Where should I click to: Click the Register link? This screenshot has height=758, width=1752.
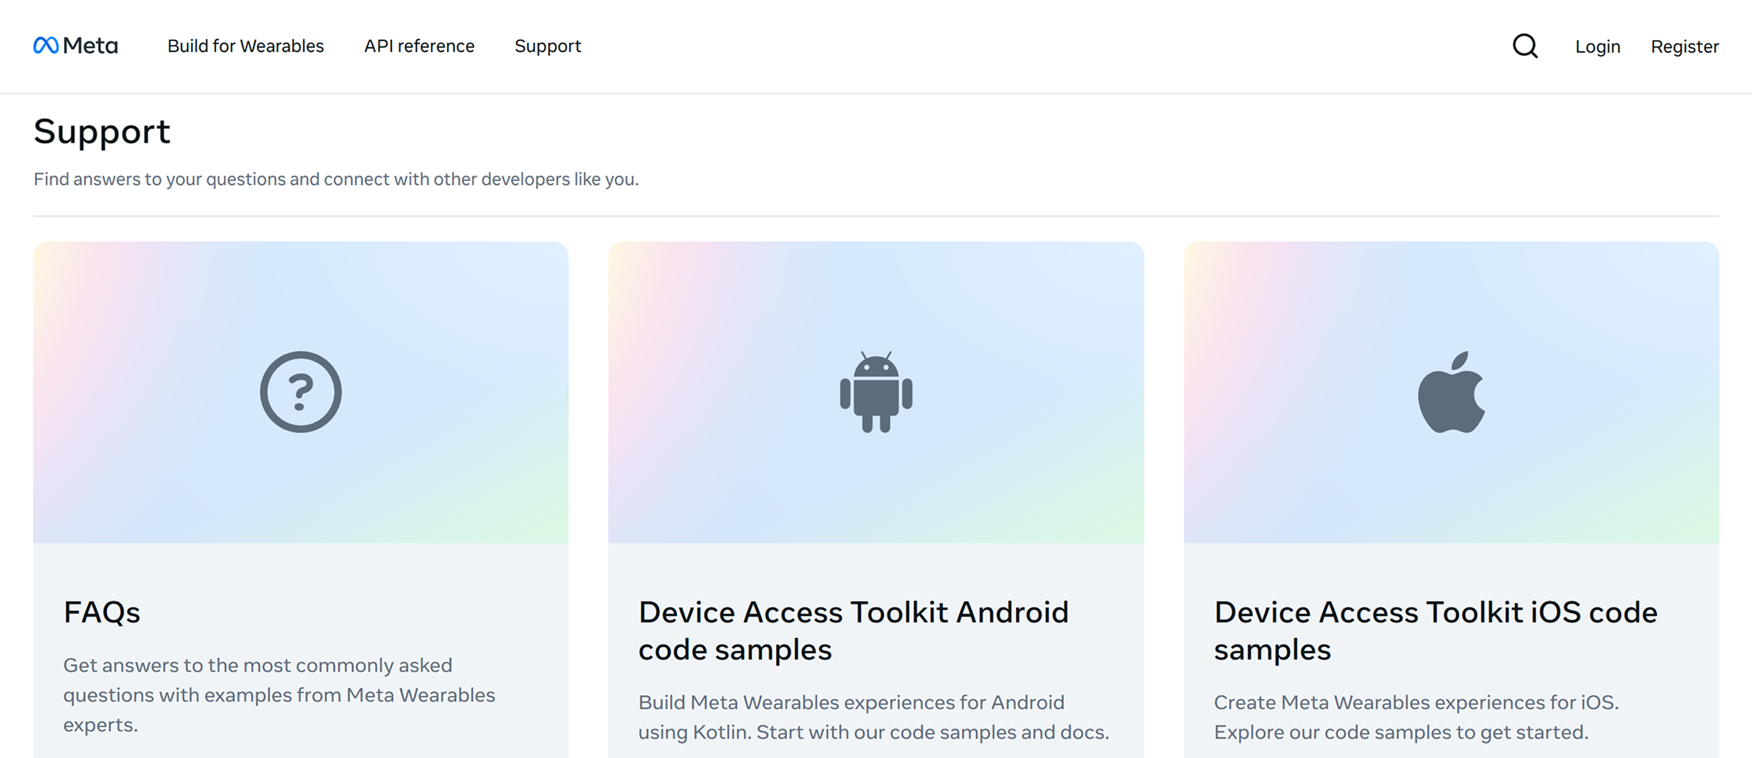click(x=1685, y=47)
